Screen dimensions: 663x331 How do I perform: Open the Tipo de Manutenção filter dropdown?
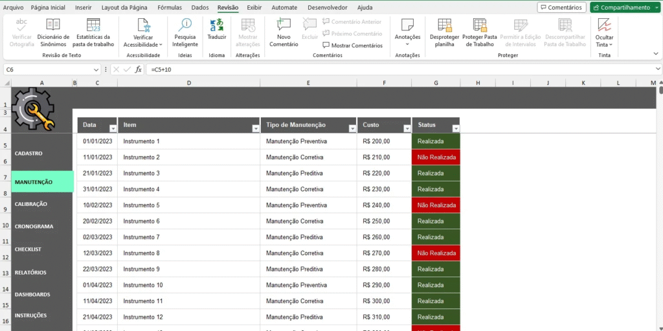(352, 128)
